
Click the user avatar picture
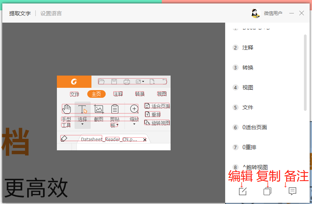[x=256, y=13]
